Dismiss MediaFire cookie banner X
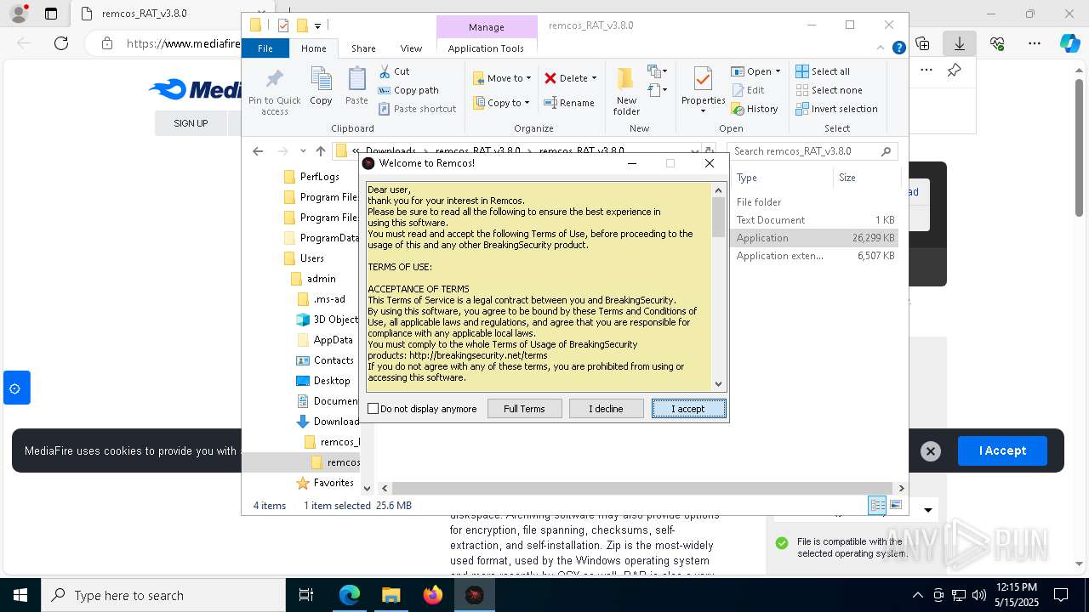Image resolution: width=1089 pixels, height=612 pixels. point(931,451)
